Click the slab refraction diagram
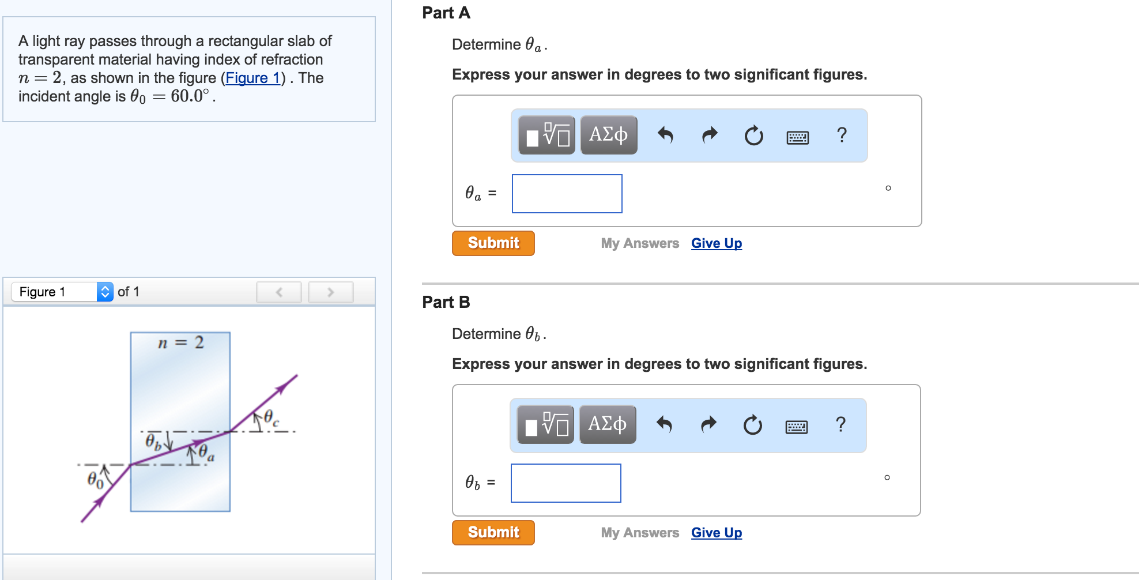Image resolution: width=1146 pixels, height=580 pixels. 188,427
